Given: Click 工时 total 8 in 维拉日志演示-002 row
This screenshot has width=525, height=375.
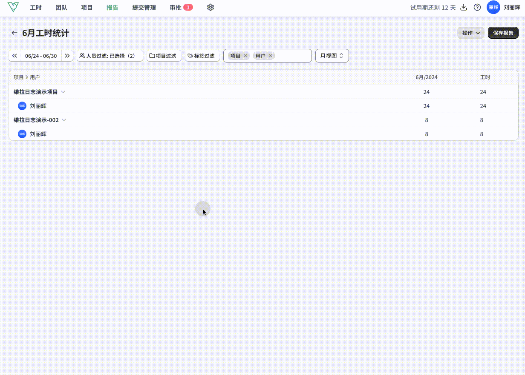Looking at the screenshot, I should tap(482, 120).
